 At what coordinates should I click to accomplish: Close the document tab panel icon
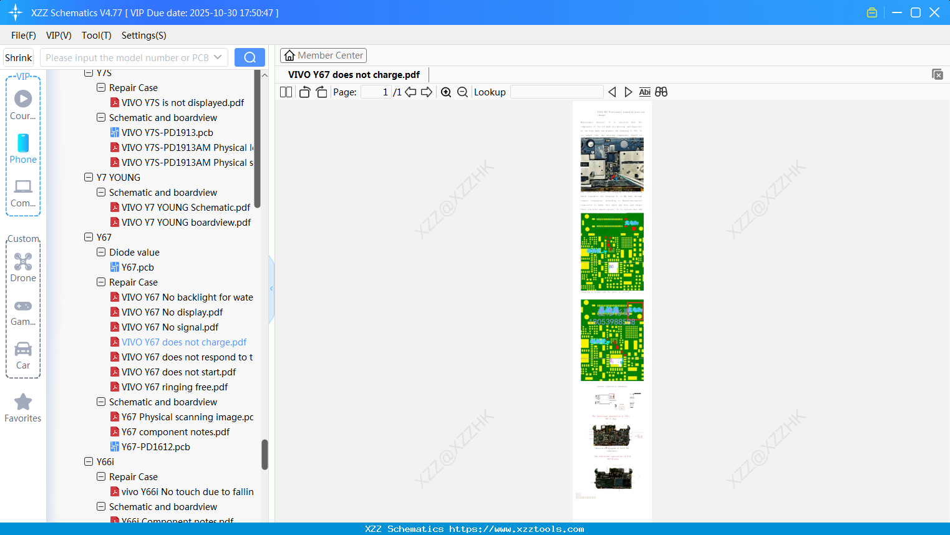click(x=937, y=74)
